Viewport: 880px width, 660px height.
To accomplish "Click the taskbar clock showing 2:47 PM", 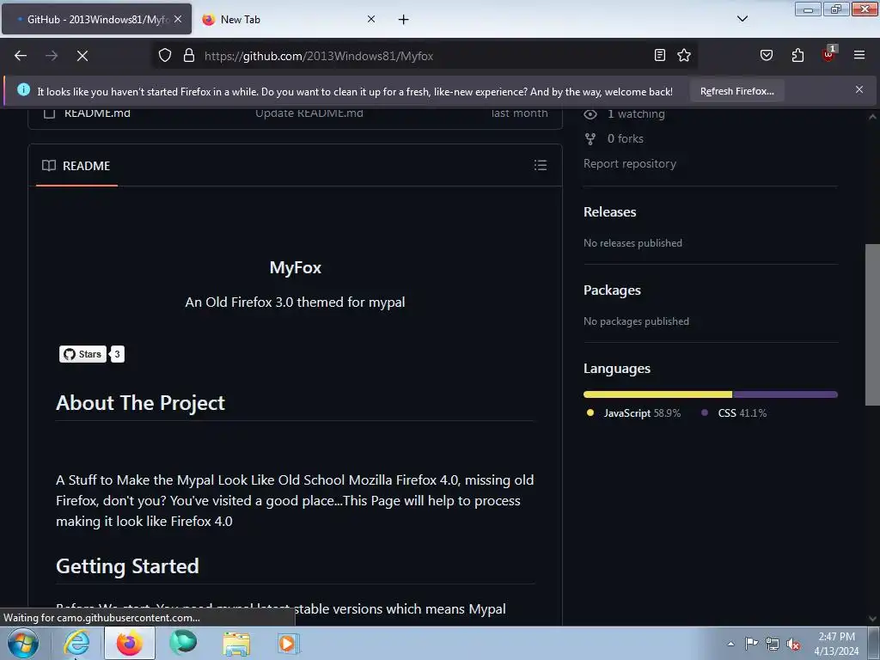I will click(x=837, y=644).
